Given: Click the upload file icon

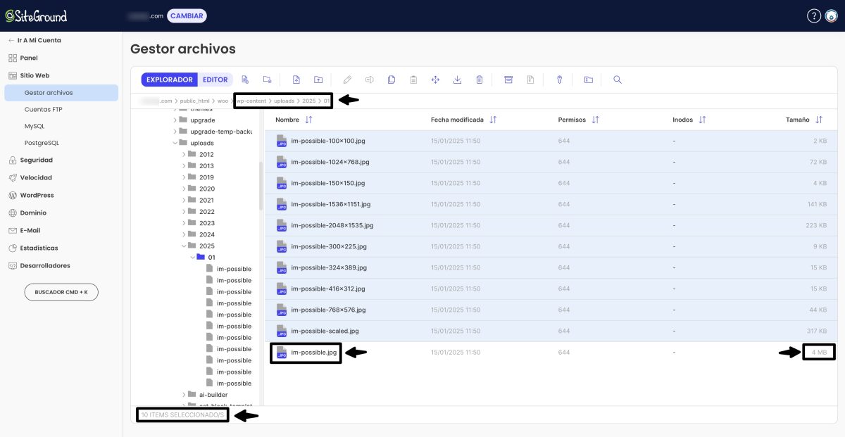Looking at the screenshot, I should point(296,80).
